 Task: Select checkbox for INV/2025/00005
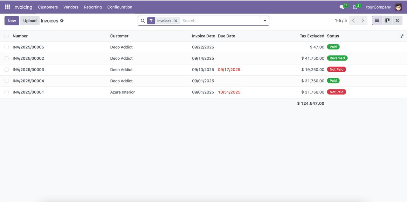(6, 47)
